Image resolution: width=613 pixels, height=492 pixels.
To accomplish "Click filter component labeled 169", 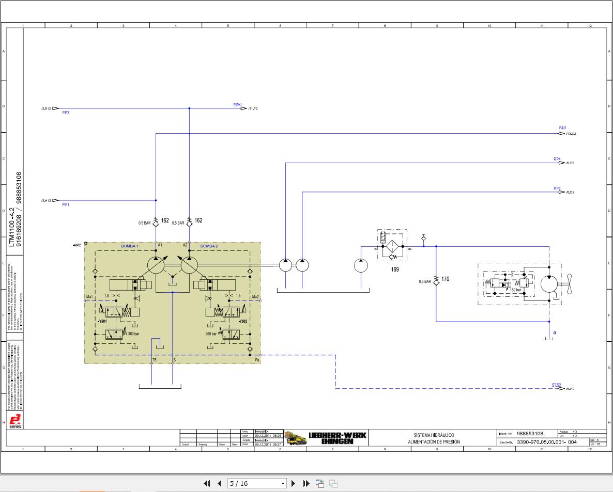I will click(392, 246).
